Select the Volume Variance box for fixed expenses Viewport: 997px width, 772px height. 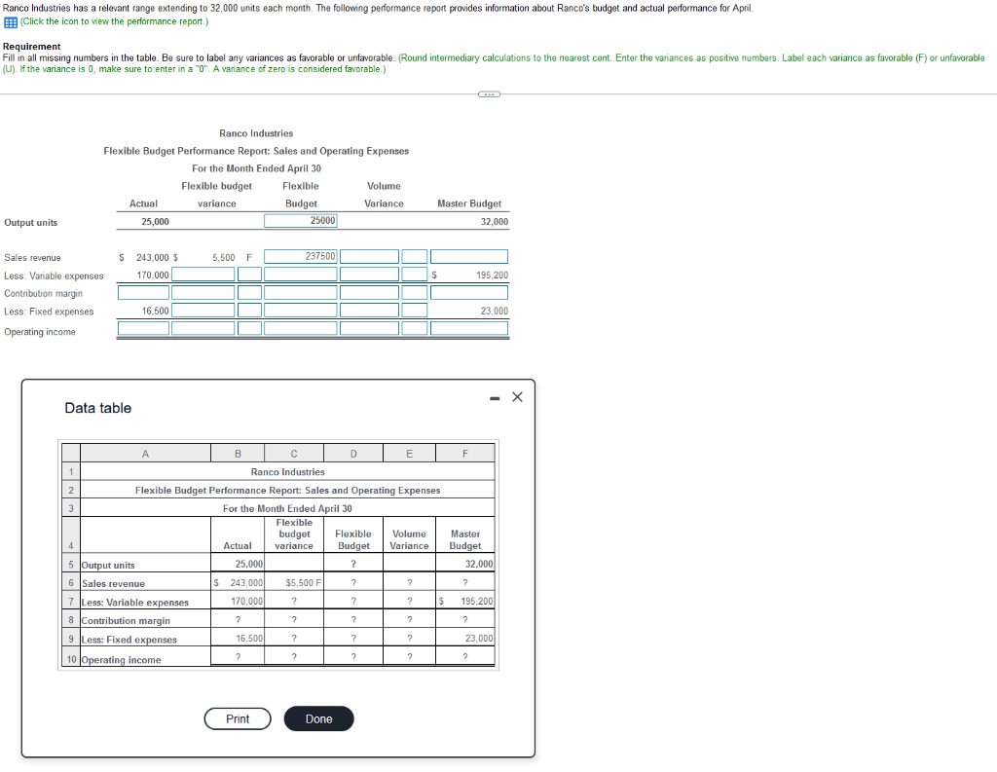click(370, 310)
